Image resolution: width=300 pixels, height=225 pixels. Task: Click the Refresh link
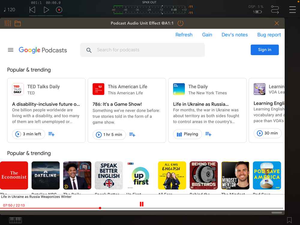pos(184,35)
